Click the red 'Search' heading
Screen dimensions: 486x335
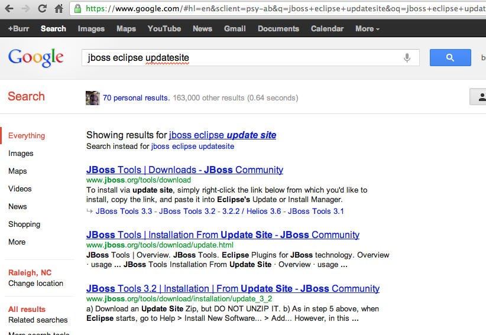27,96
